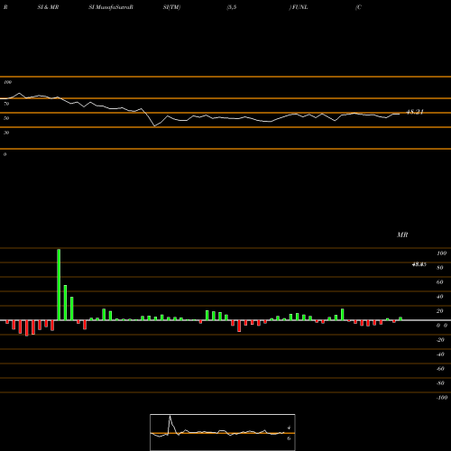Click the MR value 48.45 label

(x=419, y=264)
